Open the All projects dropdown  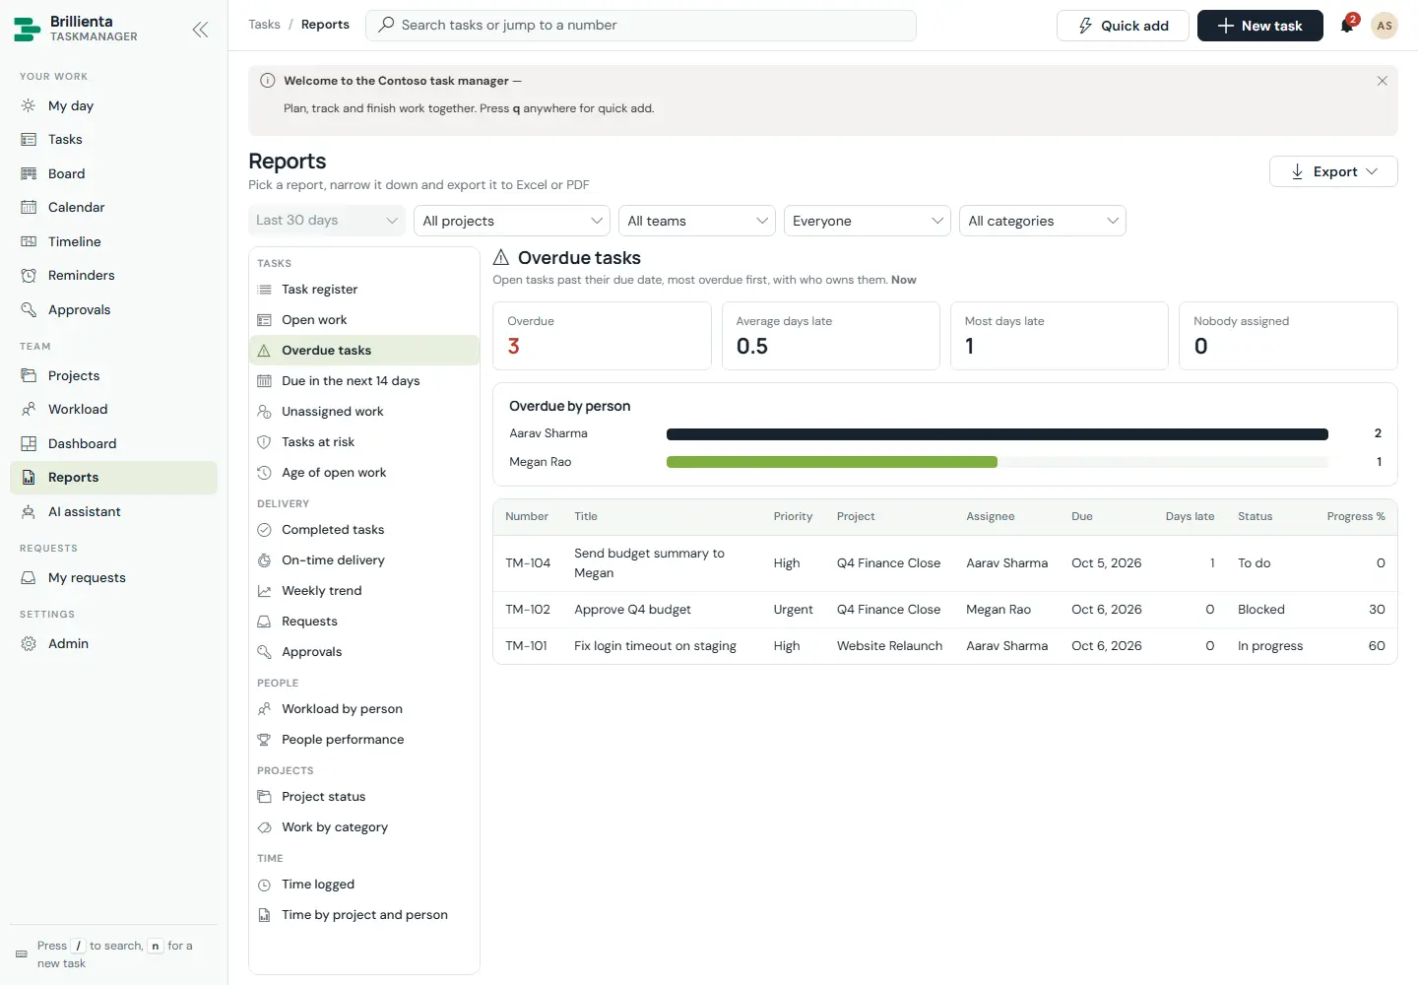coord(512,221)
